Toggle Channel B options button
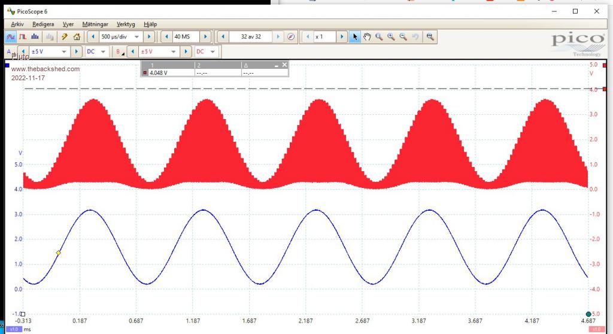Image resolution: width=613 pixels, height=334 pixels. pos(120,52)
